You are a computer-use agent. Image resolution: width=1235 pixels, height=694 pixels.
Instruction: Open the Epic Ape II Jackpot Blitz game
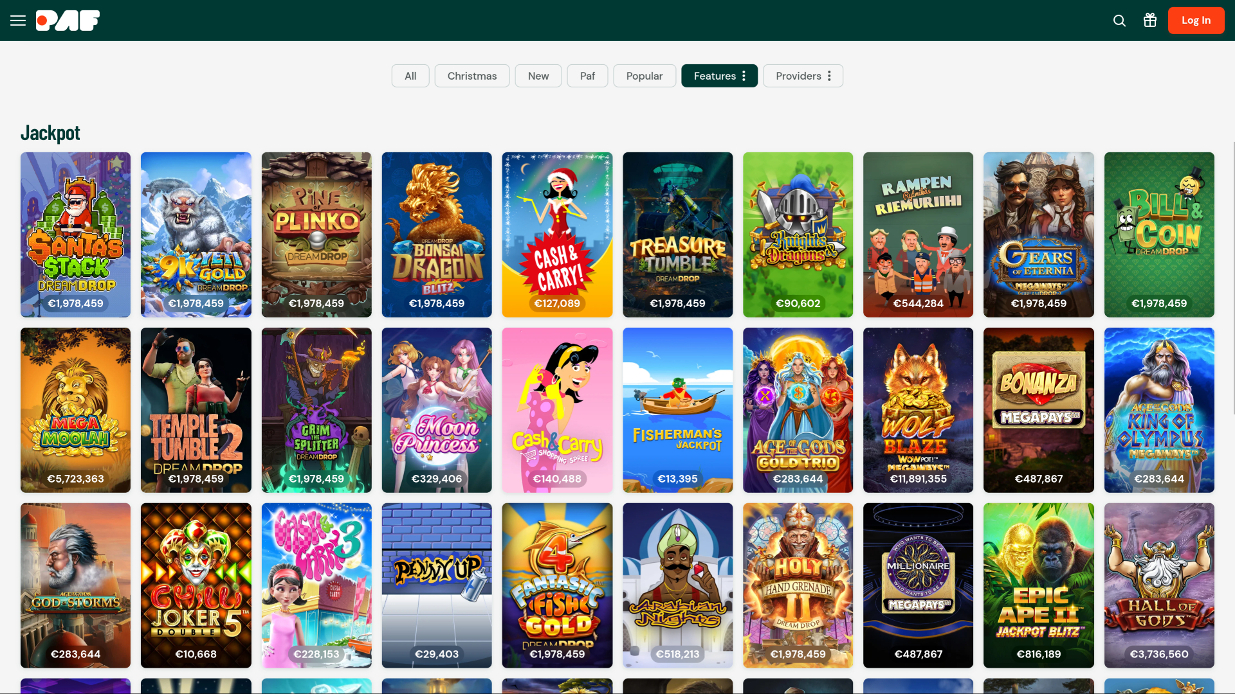(x=1039, y=585)
